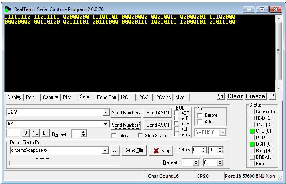Screen dimensions: 286x184
Task: Switch to the Display tab
Action: pos(14,97)
